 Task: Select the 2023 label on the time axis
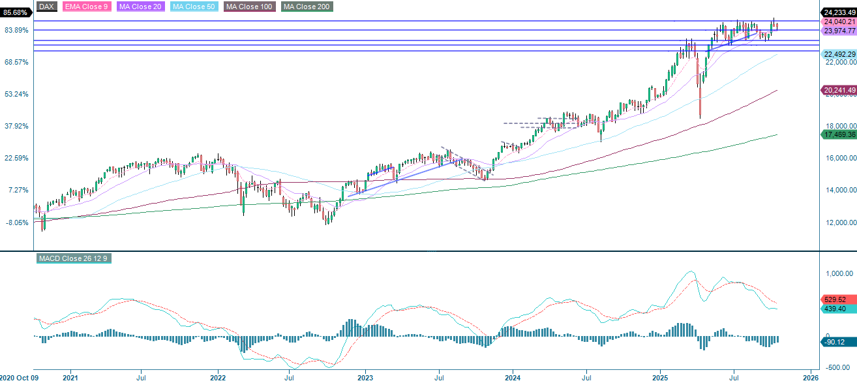(x=365, y=377)
